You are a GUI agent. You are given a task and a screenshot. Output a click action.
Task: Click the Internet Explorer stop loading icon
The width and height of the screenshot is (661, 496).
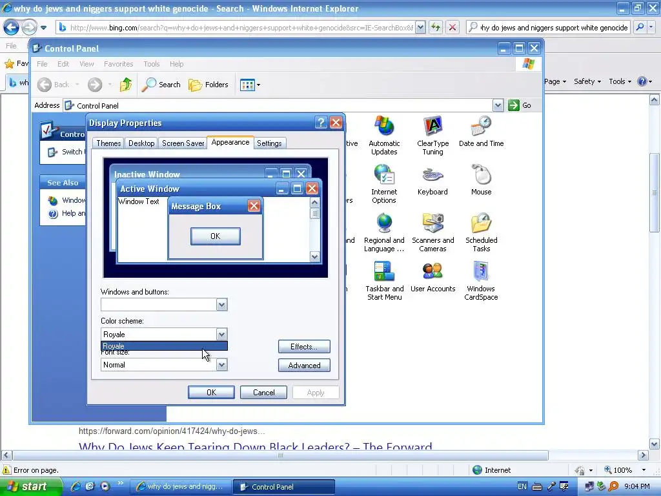point(453,28)
